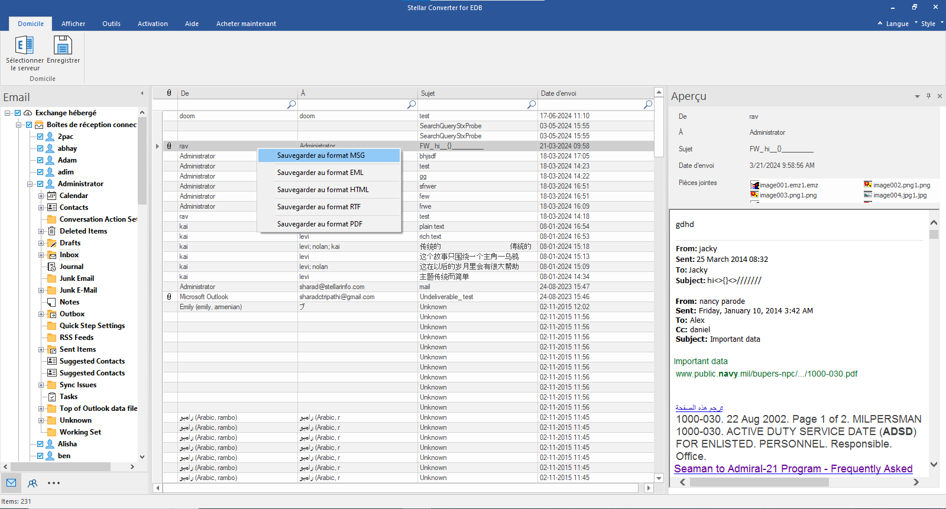Image resolution: width=946 pixels, height=509 pixels.
Task: Select the Deleted Items trash icon
Action: coord(52,231)
